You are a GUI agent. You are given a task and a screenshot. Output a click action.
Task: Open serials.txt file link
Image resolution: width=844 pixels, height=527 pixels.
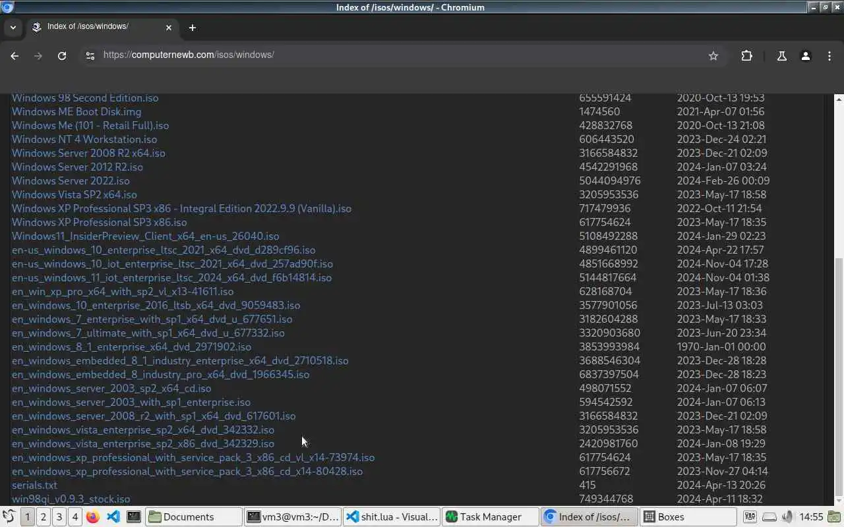click(34, 485)
